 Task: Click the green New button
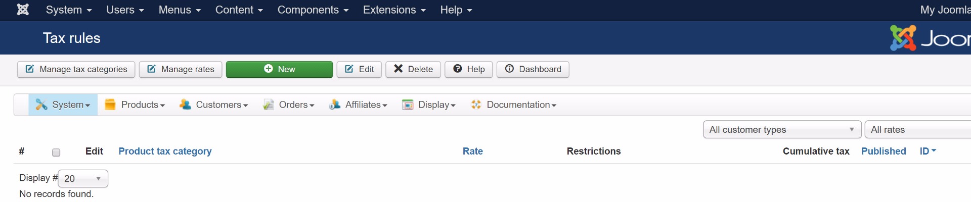click(279, 69)
